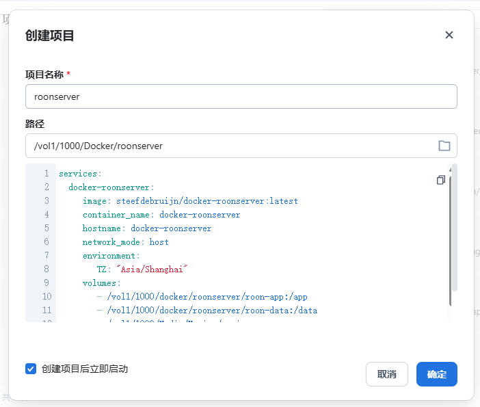Click the TZ "Asia/Shanghai" line
Viewport: 480px width, 407px height.
tap(142, 270)
